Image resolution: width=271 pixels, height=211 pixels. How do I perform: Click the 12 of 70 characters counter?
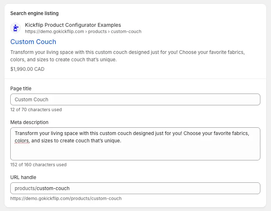[x=36, y=110]
